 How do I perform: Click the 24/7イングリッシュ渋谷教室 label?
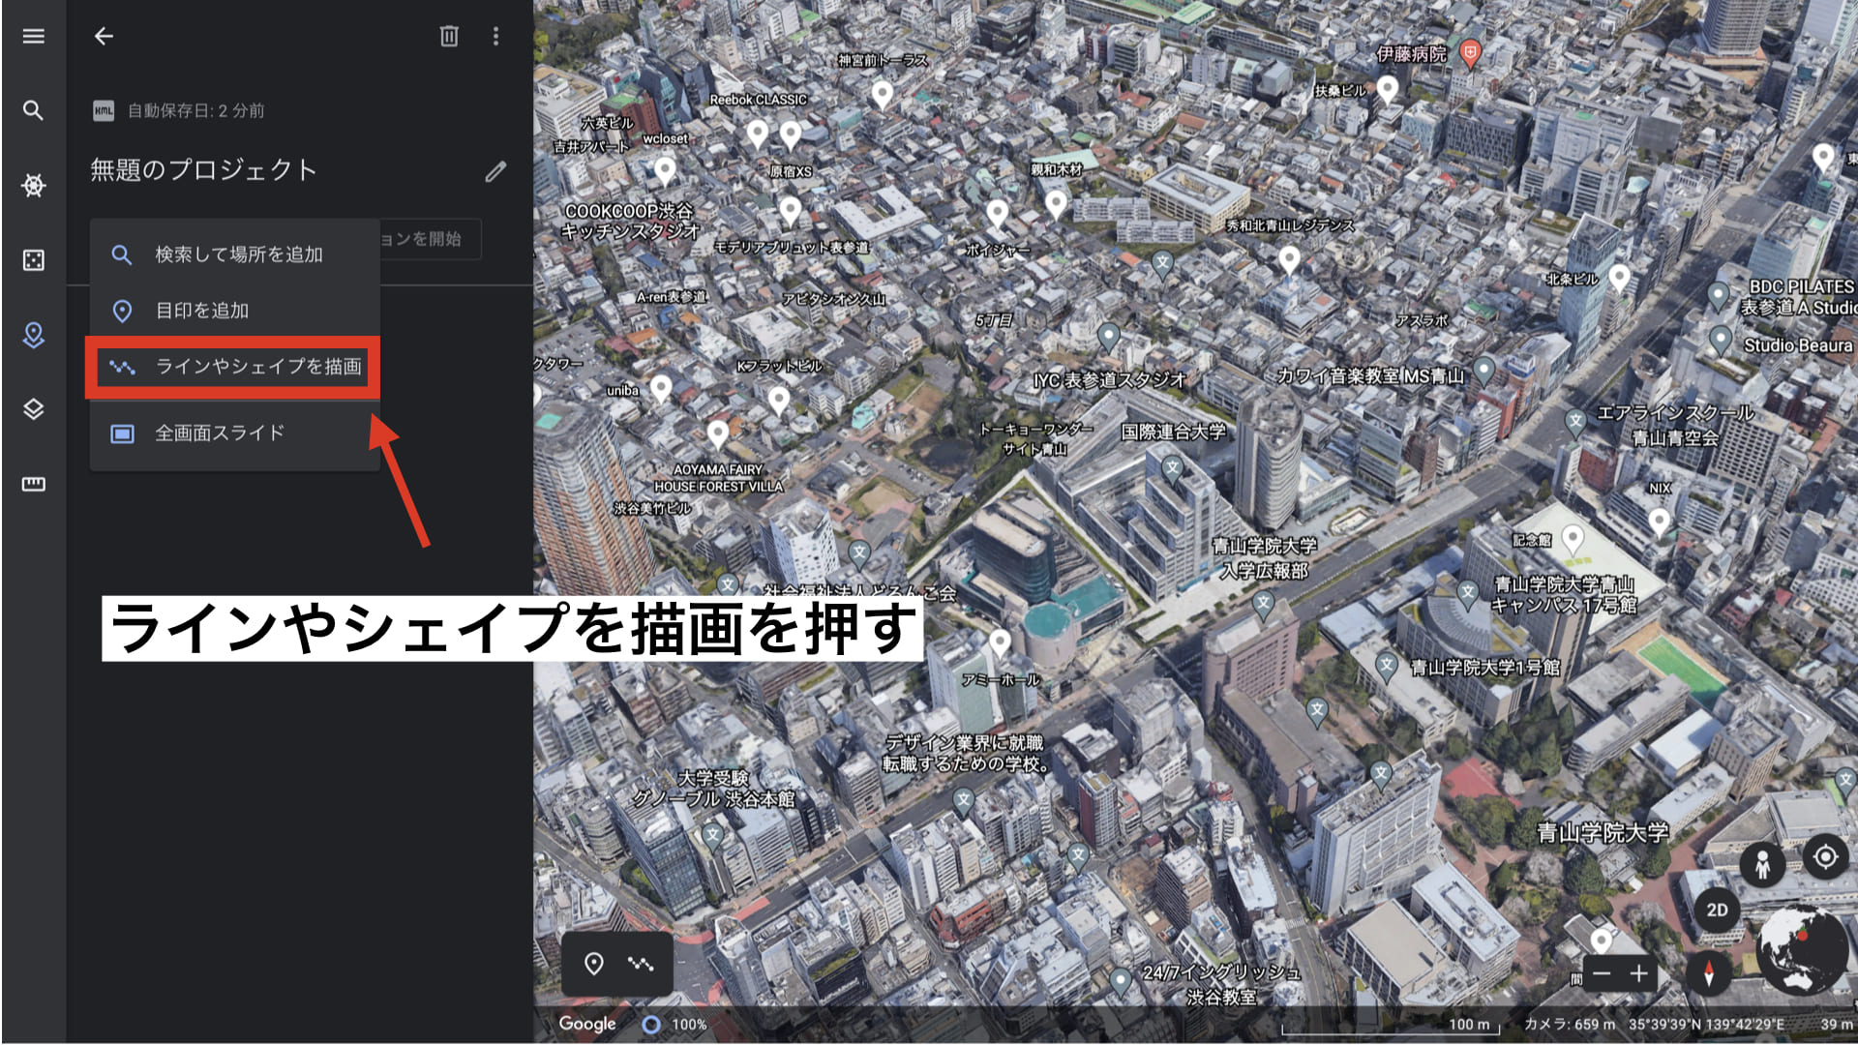(1221, 984)
